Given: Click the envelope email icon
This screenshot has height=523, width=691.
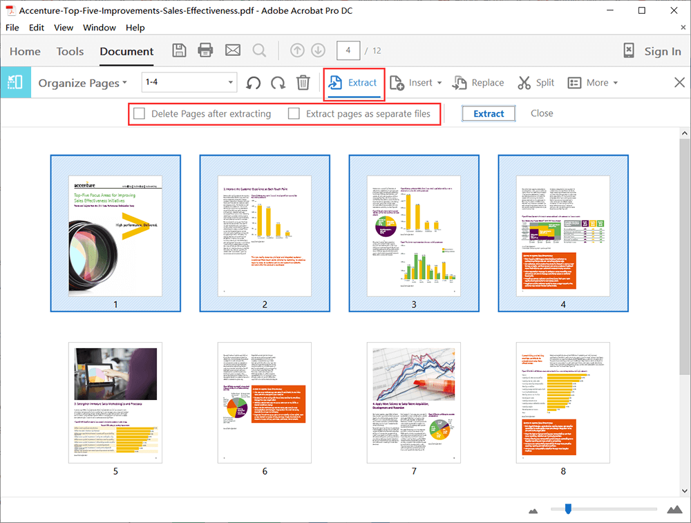Looking at the screenshot, I should click(x=232, y=50).
